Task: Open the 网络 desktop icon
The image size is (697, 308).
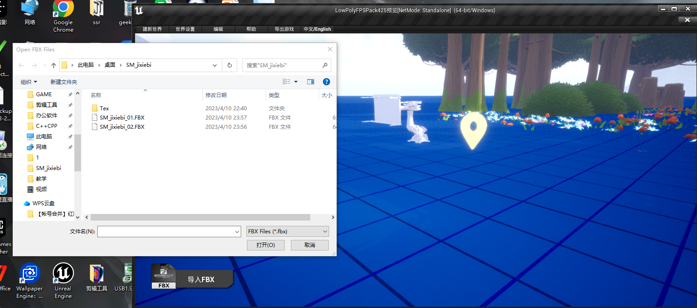Action: pyautogui.click(x=30, y=13)
